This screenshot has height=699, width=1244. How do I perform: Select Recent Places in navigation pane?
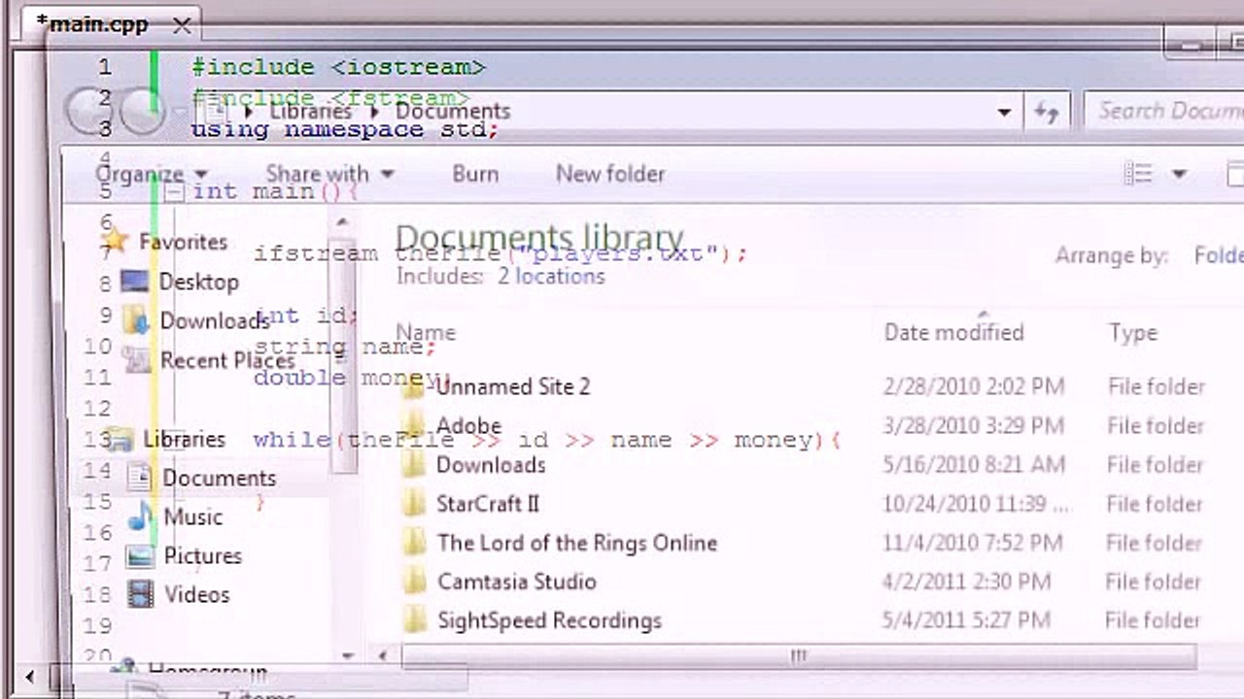(x=226, y=361)
